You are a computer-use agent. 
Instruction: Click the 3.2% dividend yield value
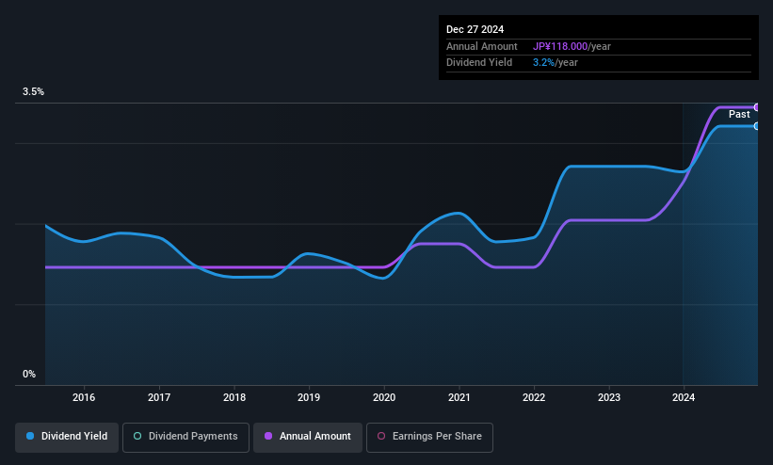(543, 63)
